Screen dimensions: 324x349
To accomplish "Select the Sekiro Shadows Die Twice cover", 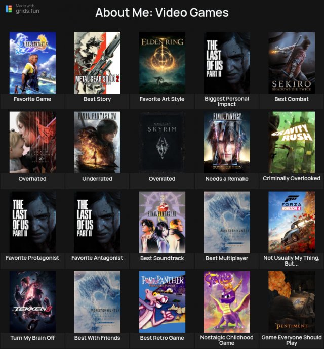I will 292,63.
